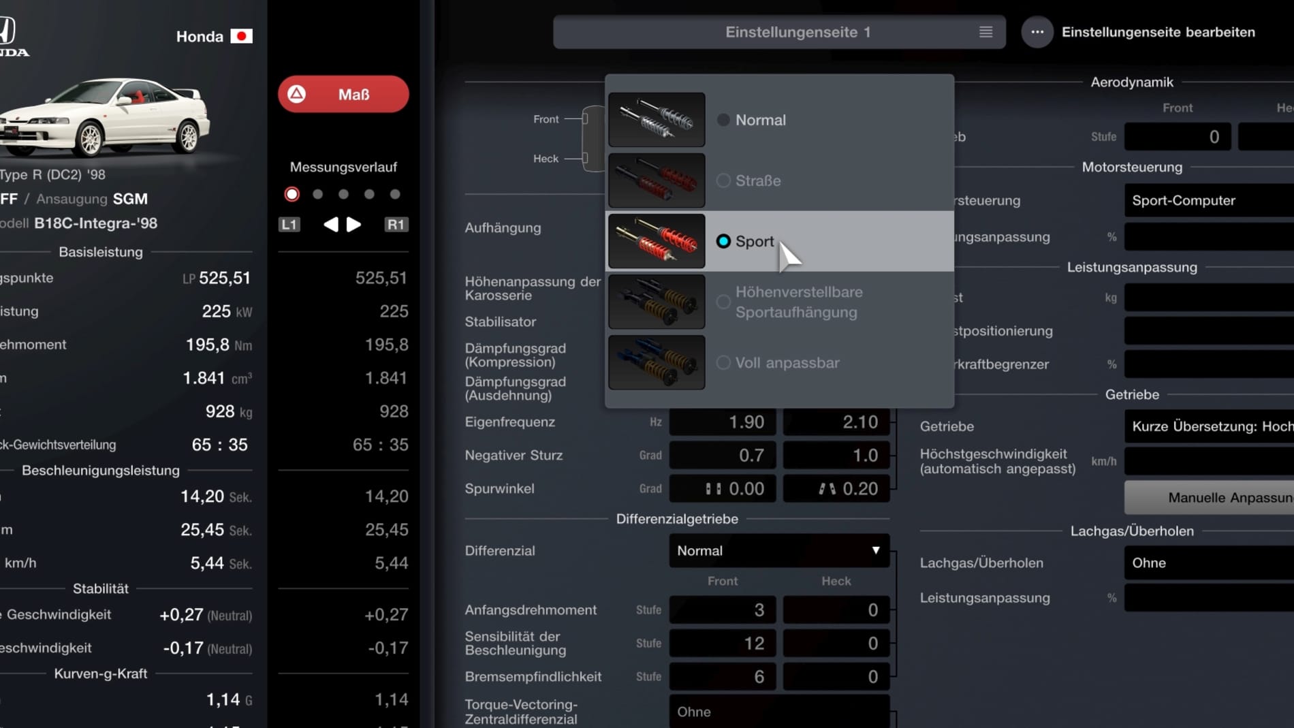
Task: Open the circular ellipsis options icon
Action: click(1037, 31)
